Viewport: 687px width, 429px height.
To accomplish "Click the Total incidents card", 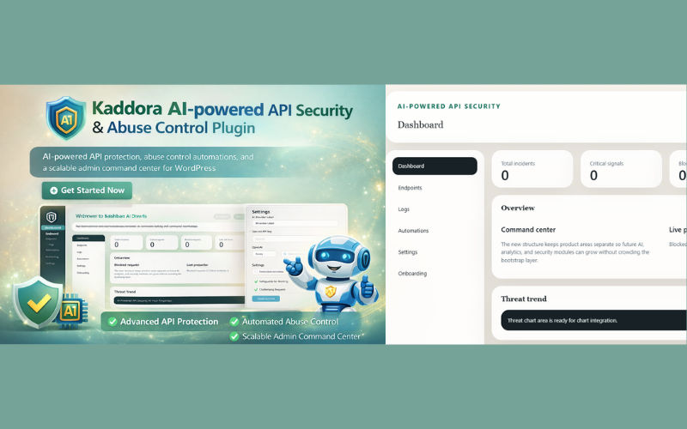I will coord(532,169).
